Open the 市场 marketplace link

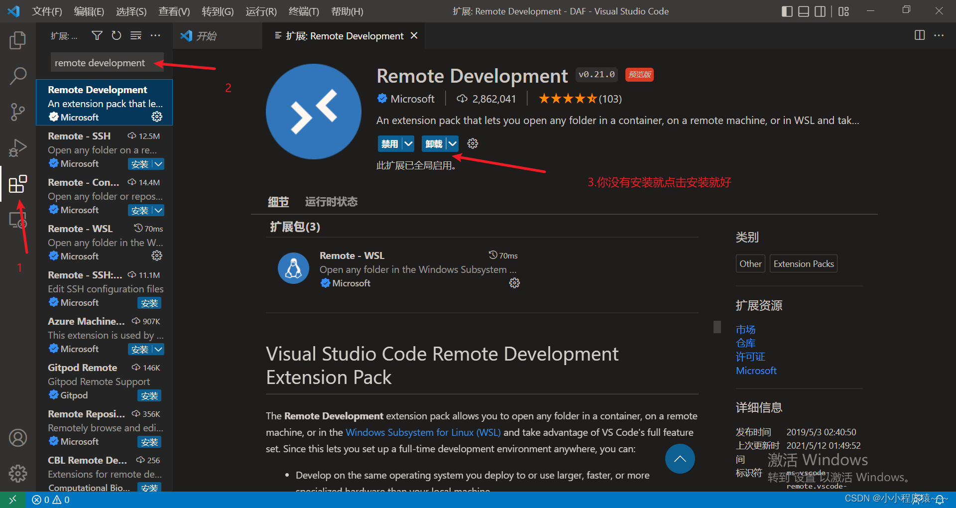[745, 330]
